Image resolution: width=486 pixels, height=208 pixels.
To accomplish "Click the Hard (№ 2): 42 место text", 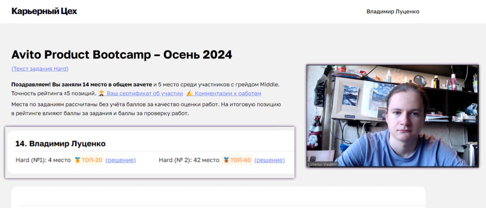I will (189, 160).
